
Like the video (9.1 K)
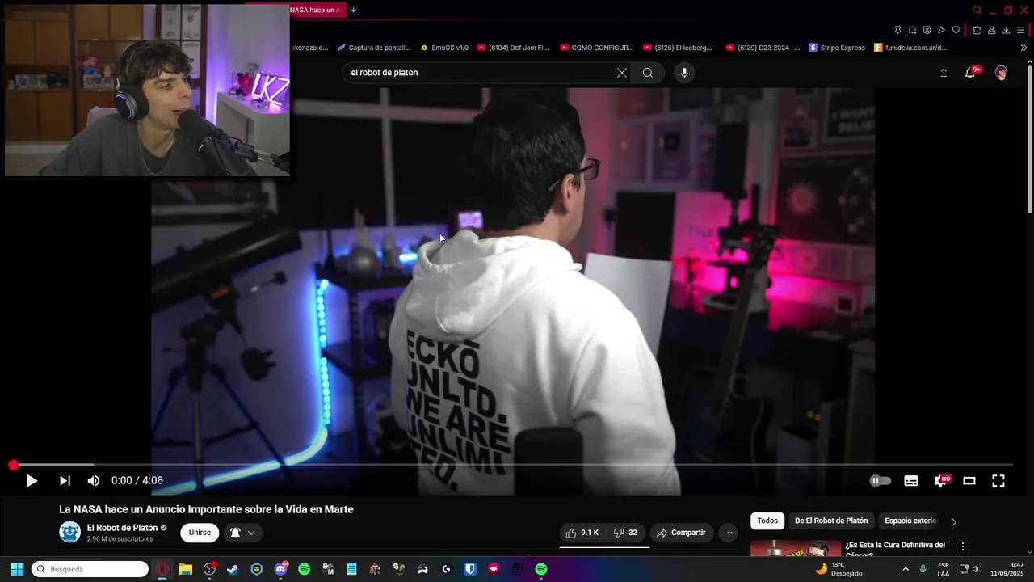582,533
